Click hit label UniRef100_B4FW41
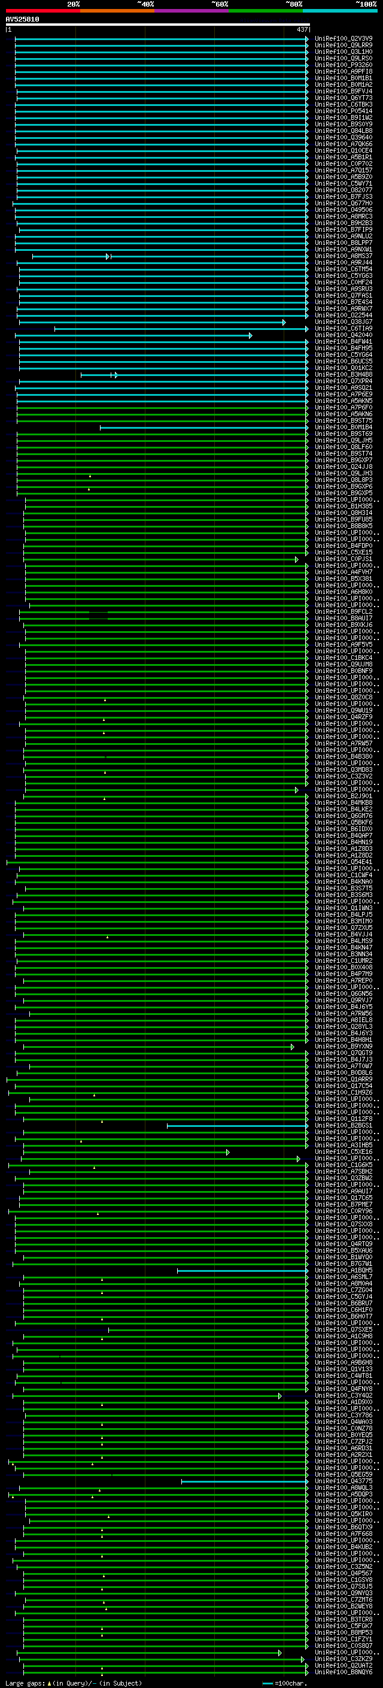Viewport: 383px width, 1688px height. (x=344, y=341)
